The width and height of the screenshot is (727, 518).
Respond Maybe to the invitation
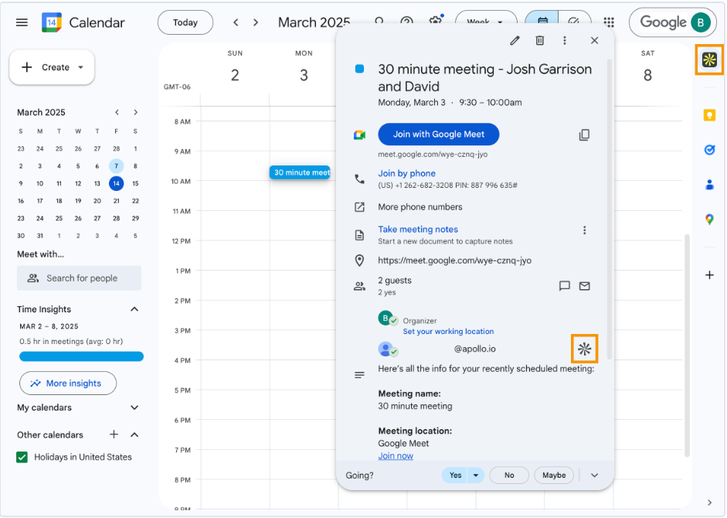pyautogui.click(x=554, y=475)
